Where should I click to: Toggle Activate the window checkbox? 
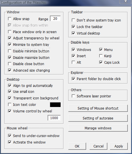point(10,142)
